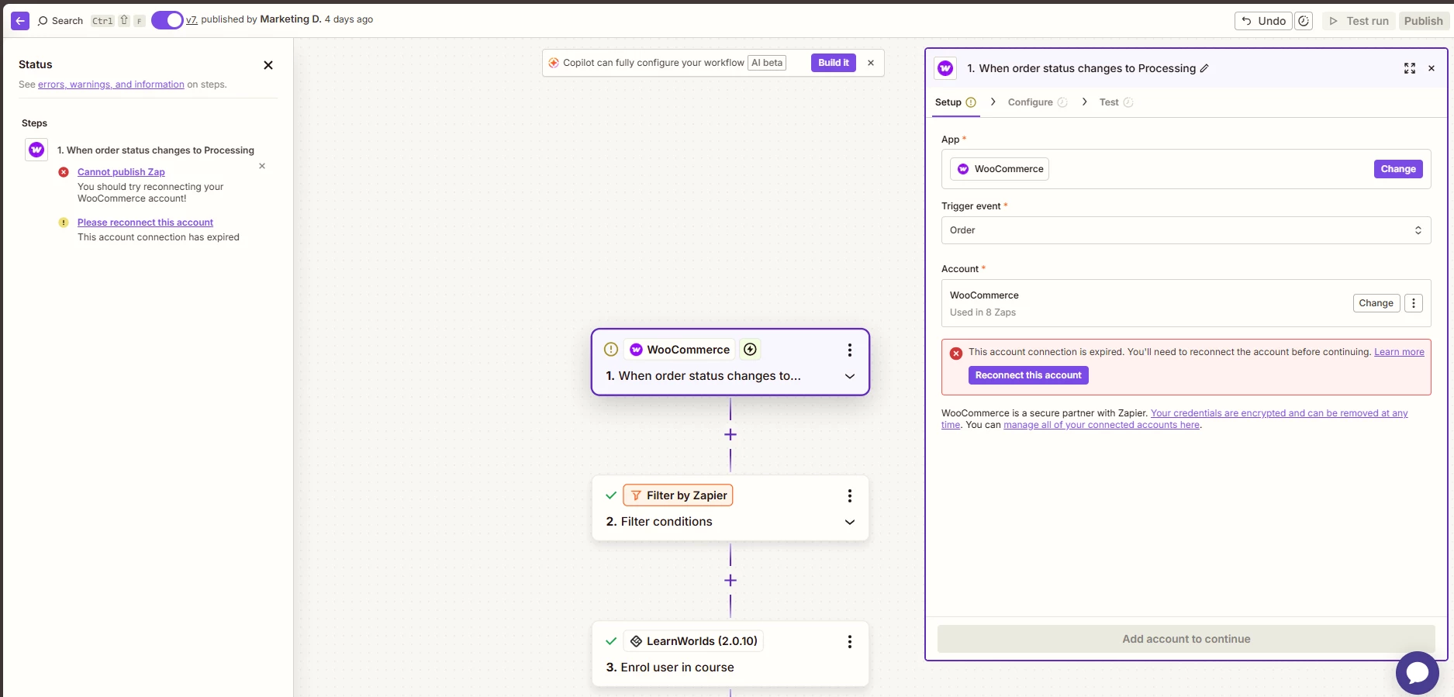Click the Build it button

point(834,63)
